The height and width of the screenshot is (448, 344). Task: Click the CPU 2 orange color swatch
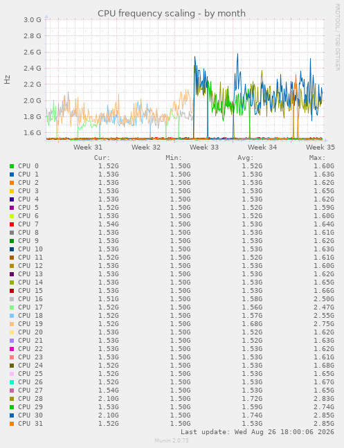tap(12, 183)
